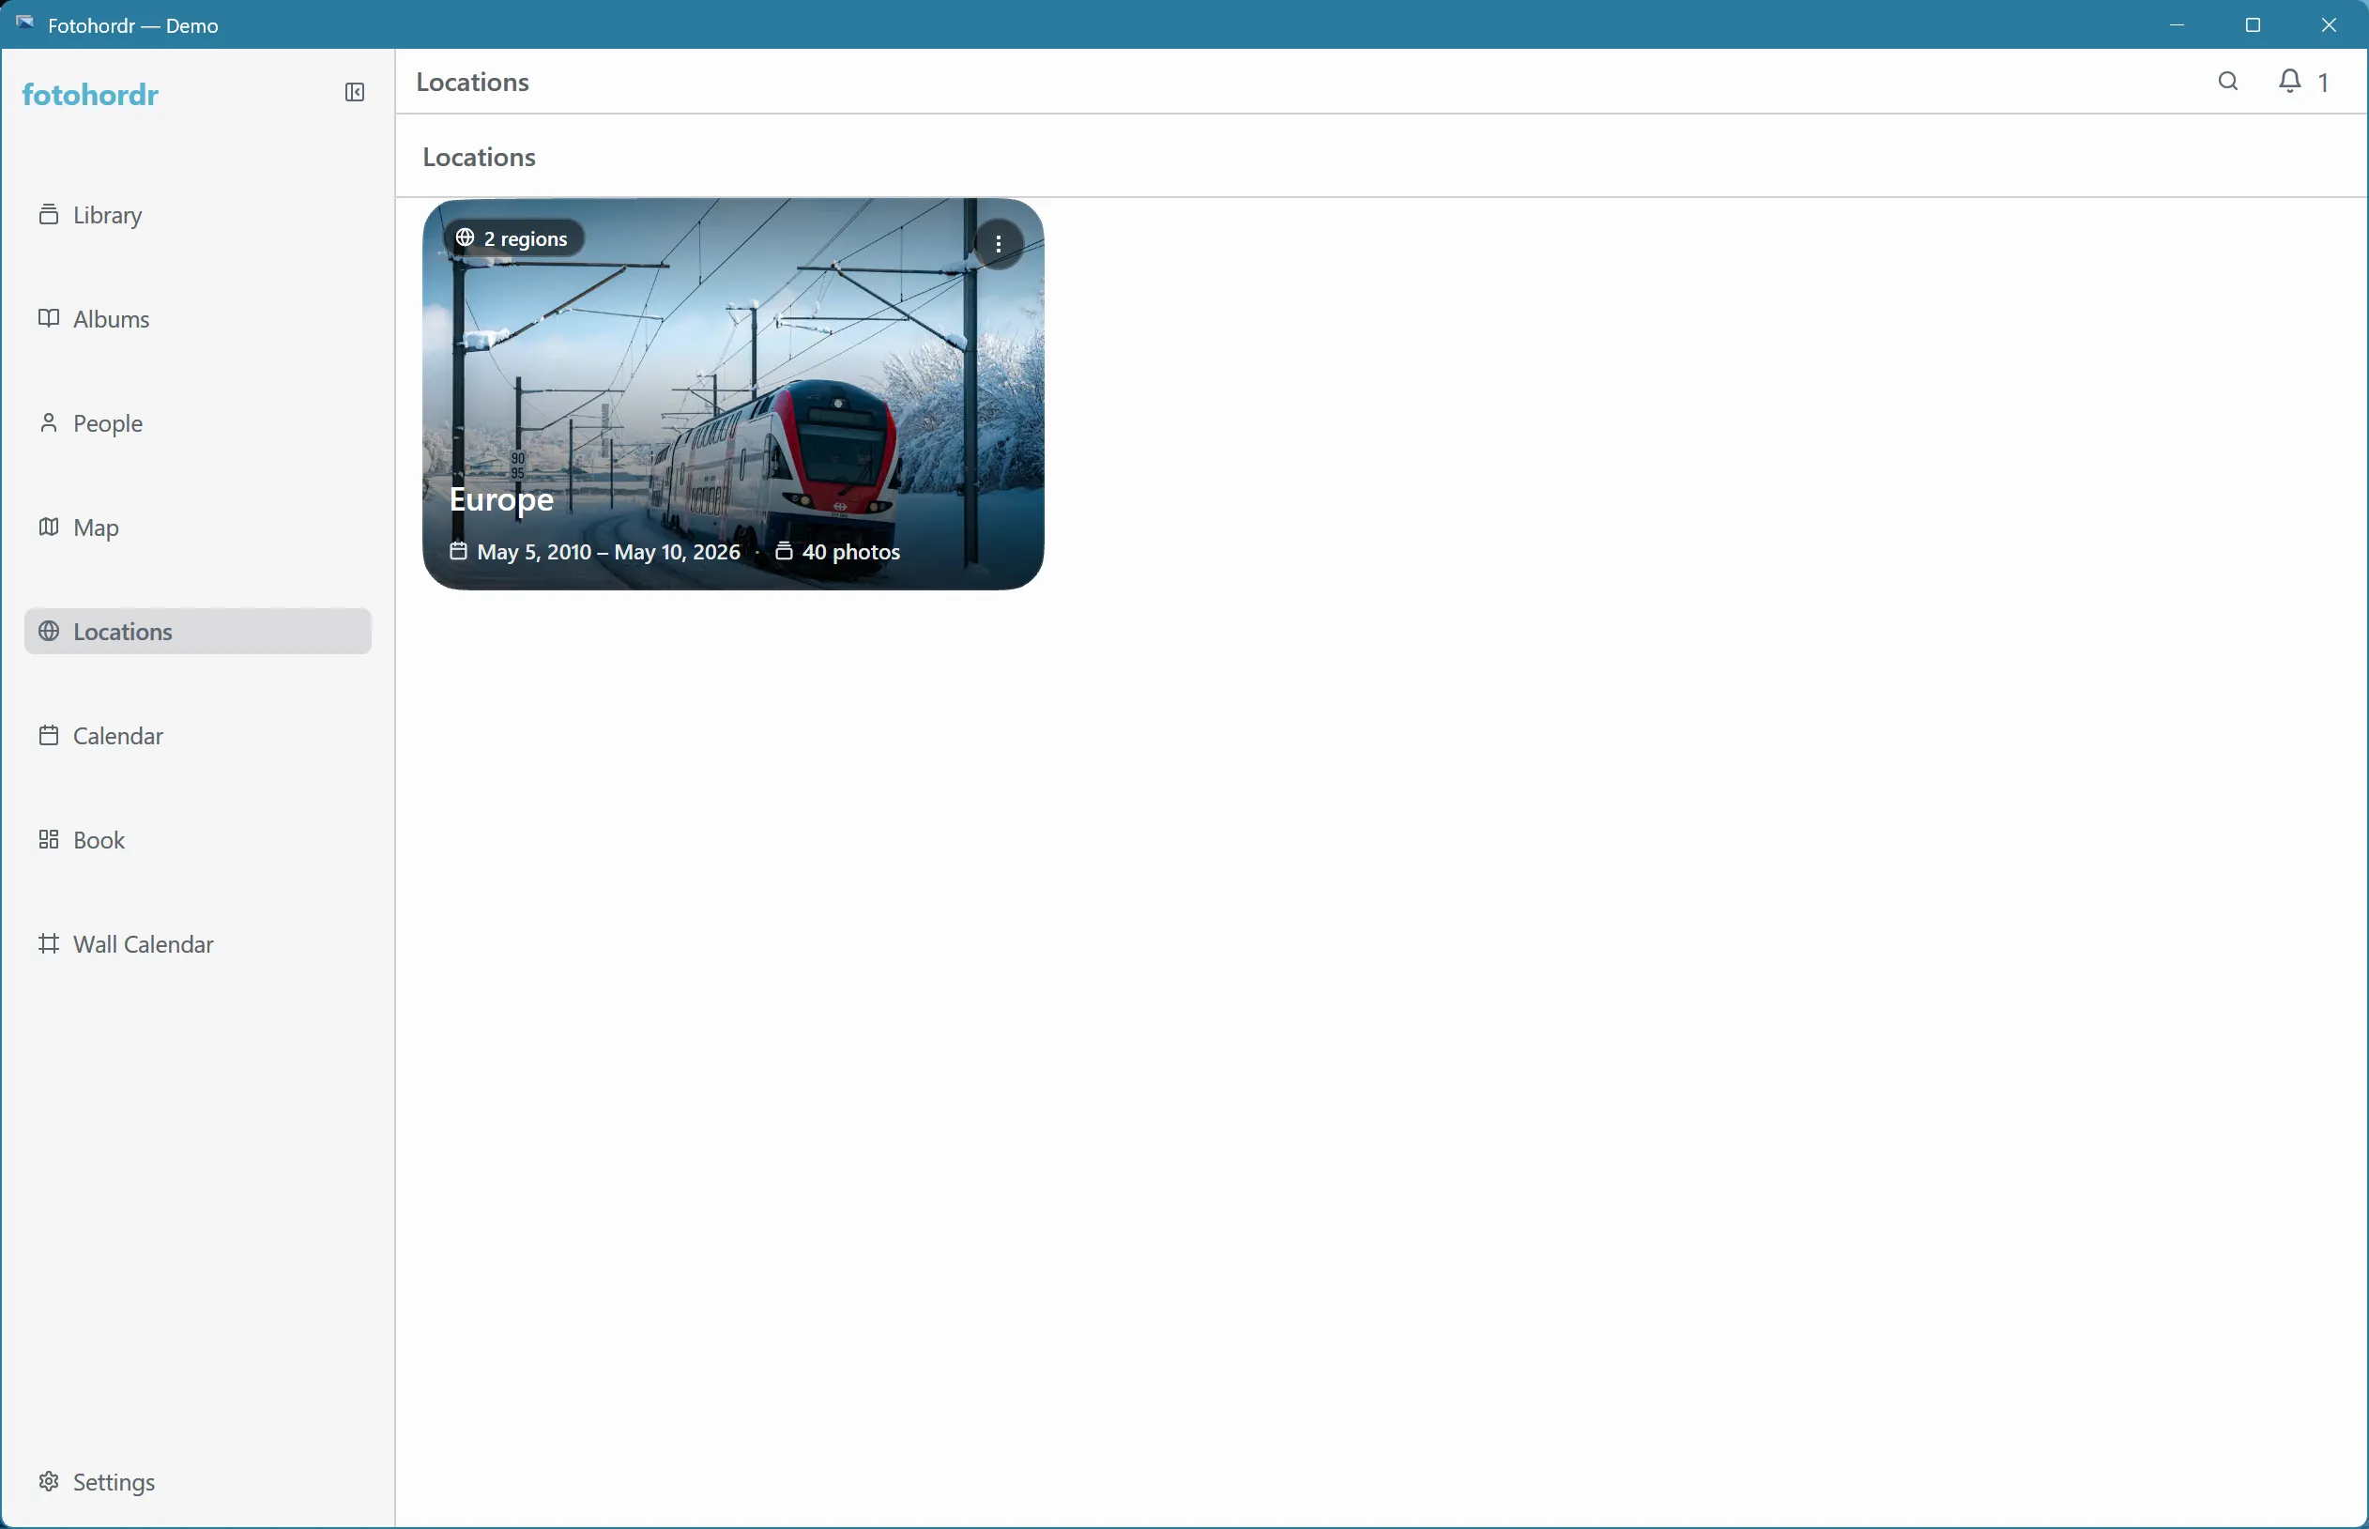This screenshot has height=1529, width=2369.
Task: Click the Map sidebar icon
Action: tap(49, 528)
